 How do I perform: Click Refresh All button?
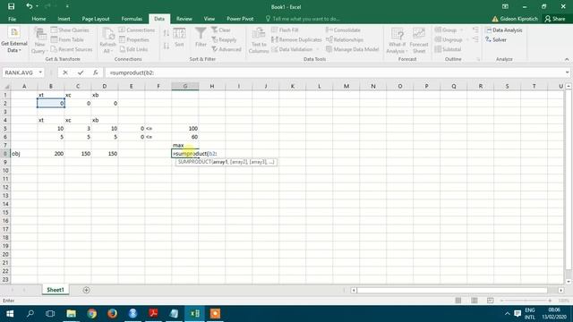pyautogui.click(x=107, y=40)
